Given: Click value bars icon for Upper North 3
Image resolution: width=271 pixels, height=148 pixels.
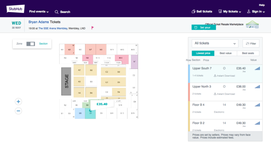Looking at the screenshot, I should pos(257,87).
